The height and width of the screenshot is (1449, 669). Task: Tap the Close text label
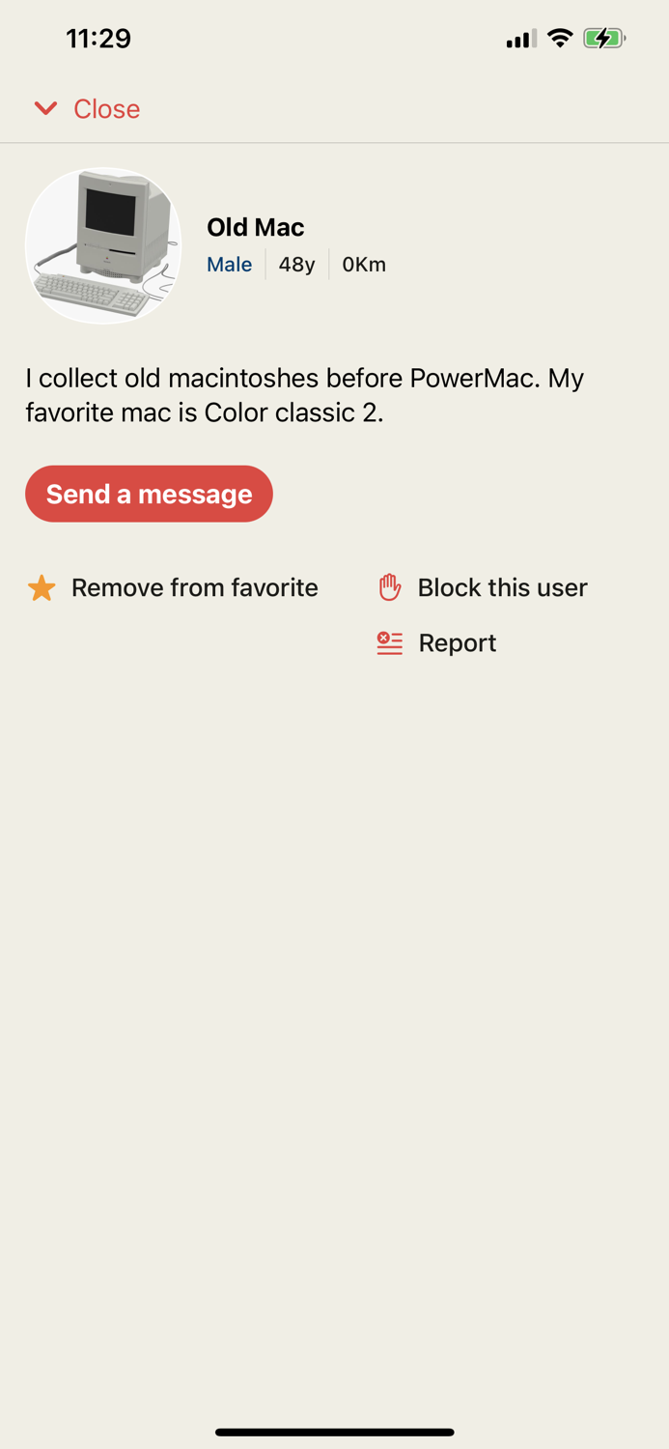click(107, 109)
